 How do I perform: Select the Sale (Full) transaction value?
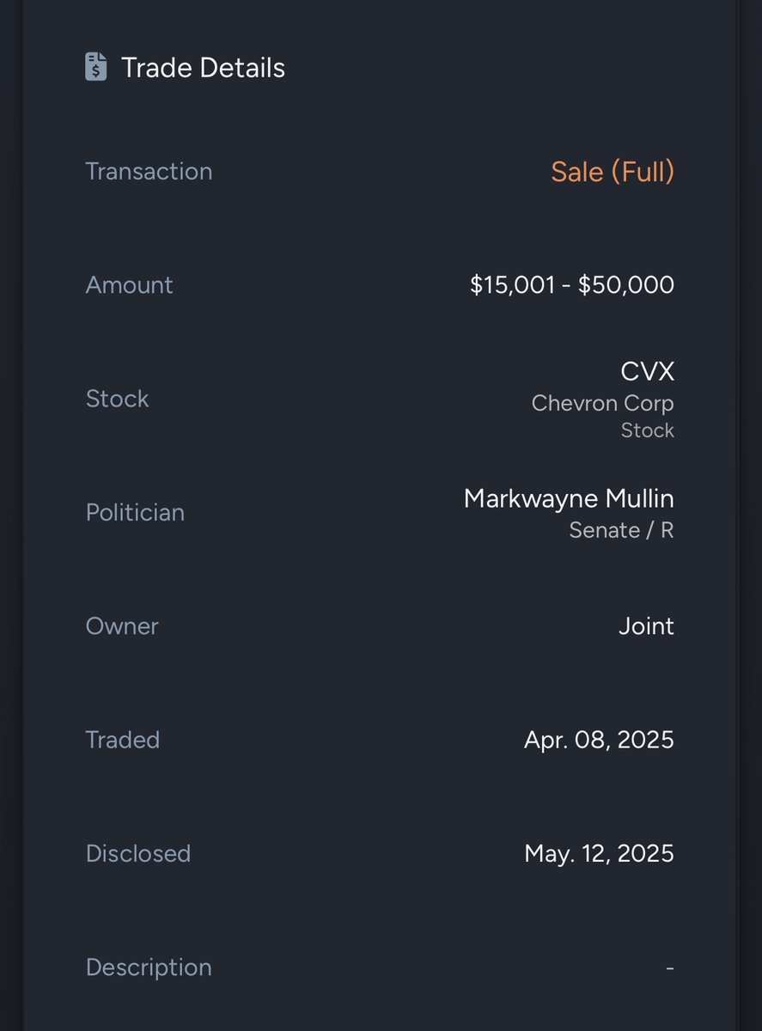tap(612, 171)
